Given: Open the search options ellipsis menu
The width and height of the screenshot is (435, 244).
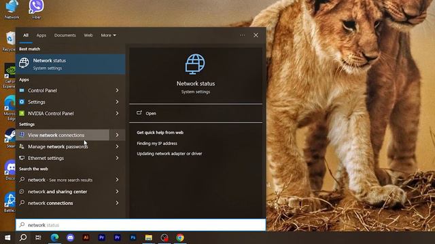Looking at the screenshot, I should [242, 35].
